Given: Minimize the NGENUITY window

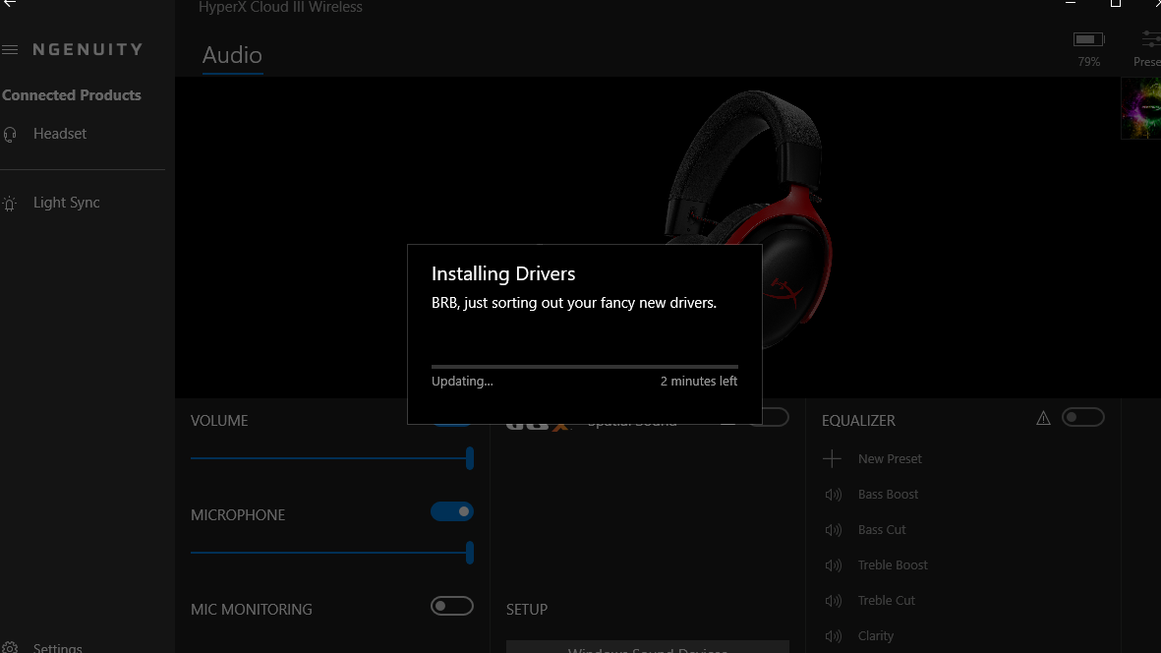Looking at the screenshot, I should 1070,3.
